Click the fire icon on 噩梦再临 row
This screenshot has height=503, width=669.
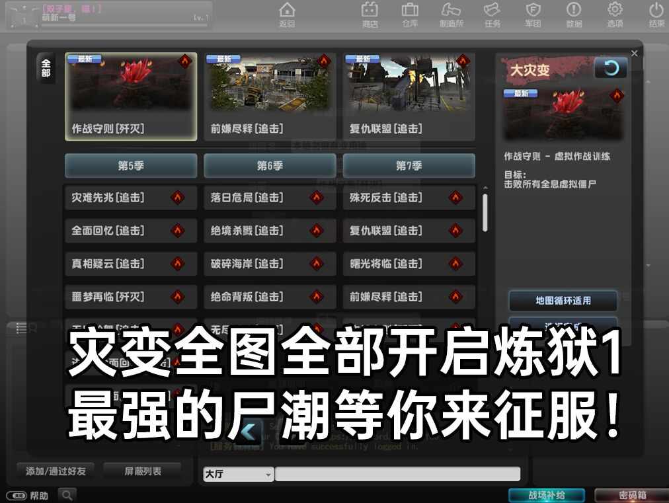point(177,297)
